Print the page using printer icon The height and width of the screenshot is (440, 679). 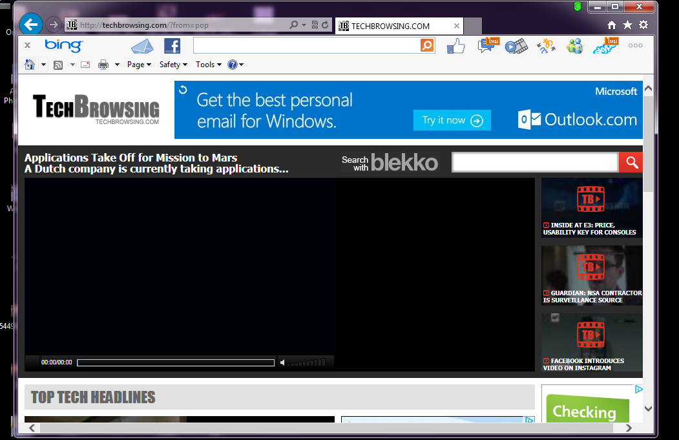click(103, 65)
